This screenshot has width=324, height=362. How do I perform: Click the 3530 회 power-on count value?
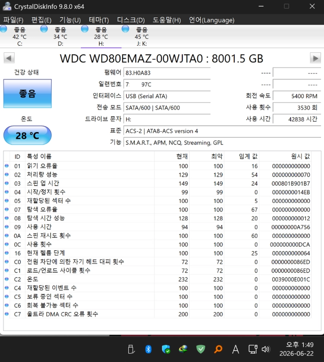(x=297, y=108)
